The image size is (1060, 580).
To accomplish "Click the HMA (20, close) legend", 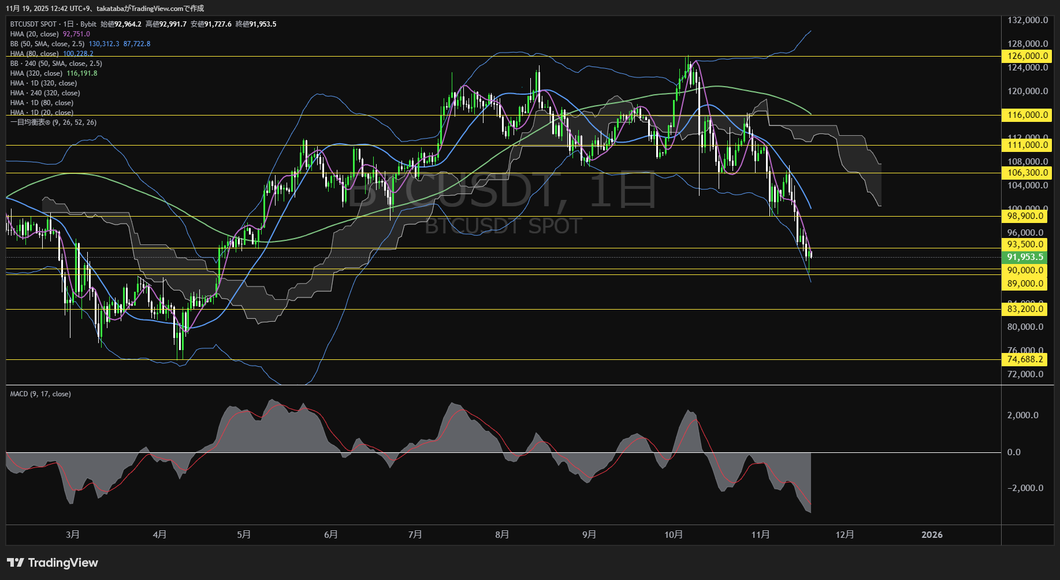I will coord(35,34).
